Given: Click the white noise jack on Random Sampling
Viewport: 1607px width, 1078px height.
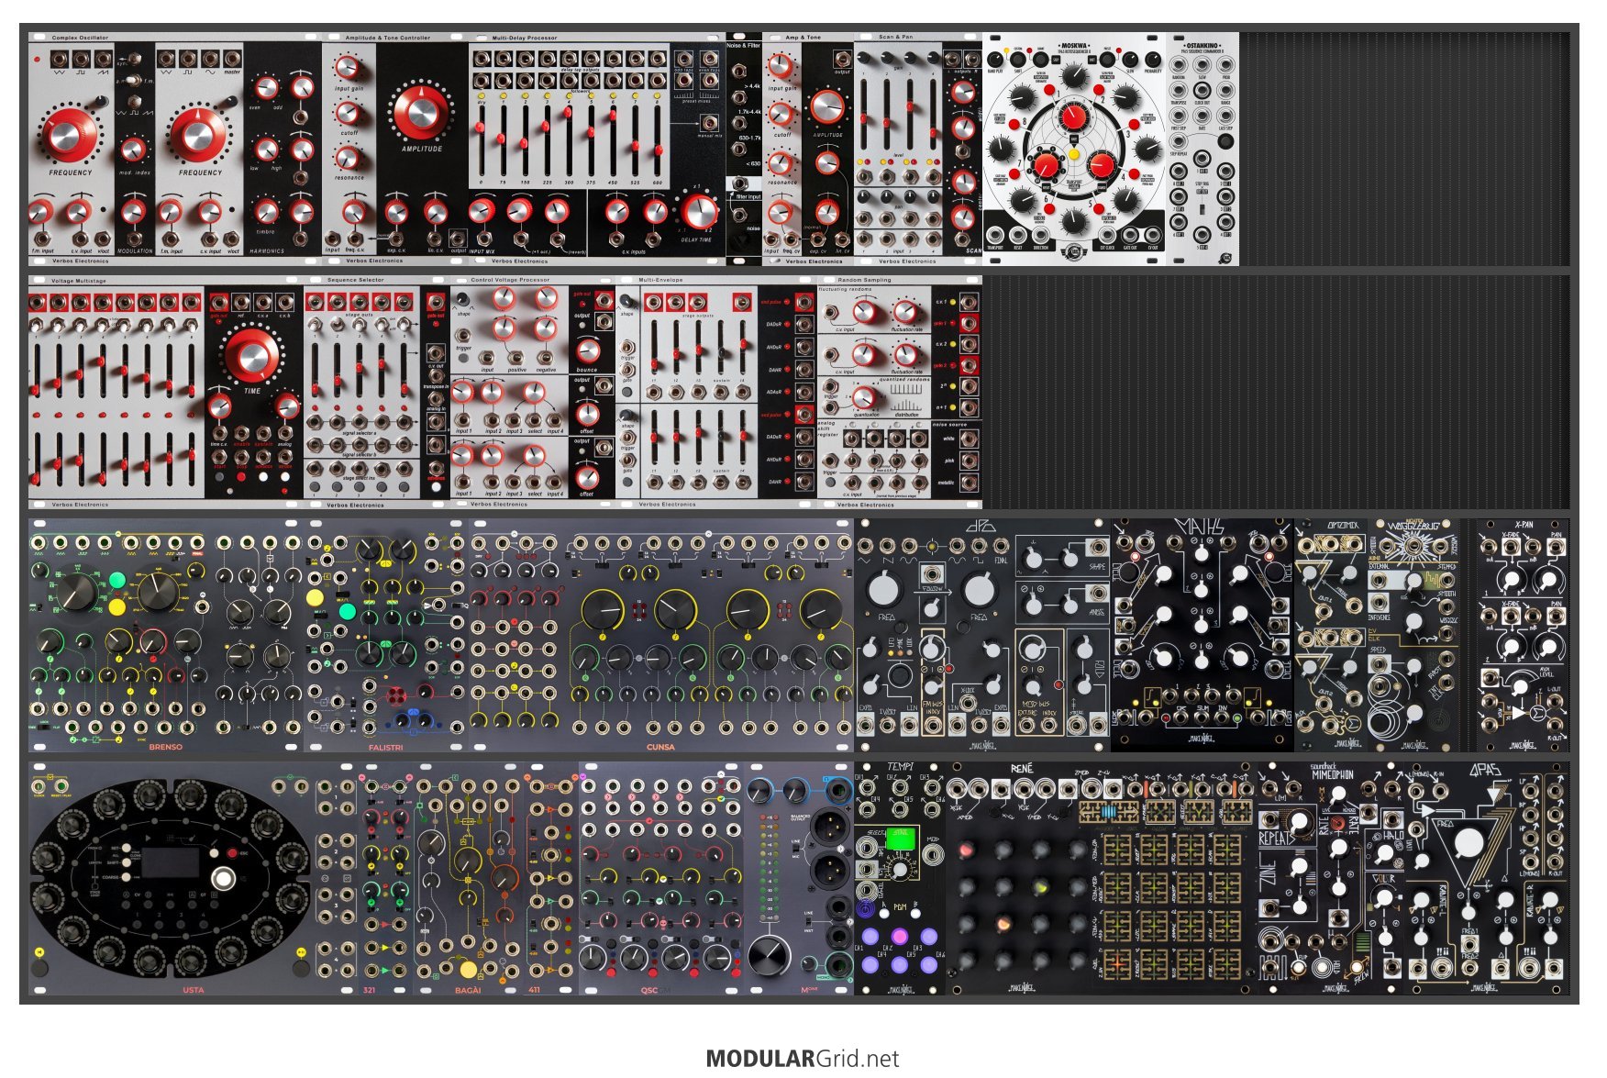Looking at the screenshot, I should [x=968, y=439].
